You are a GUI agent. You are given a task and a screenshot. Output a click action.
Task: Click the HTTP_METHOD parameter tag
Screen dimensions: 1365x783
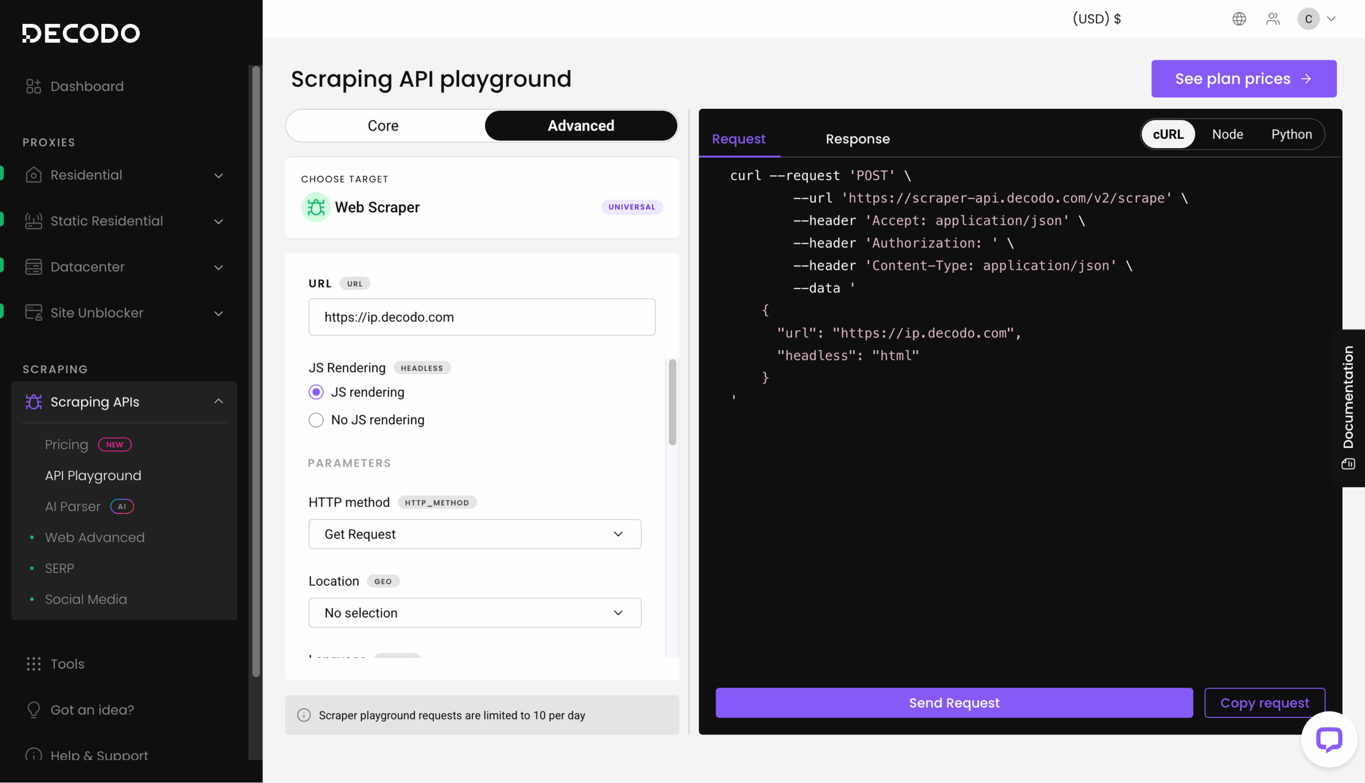[x=437, y=503]
